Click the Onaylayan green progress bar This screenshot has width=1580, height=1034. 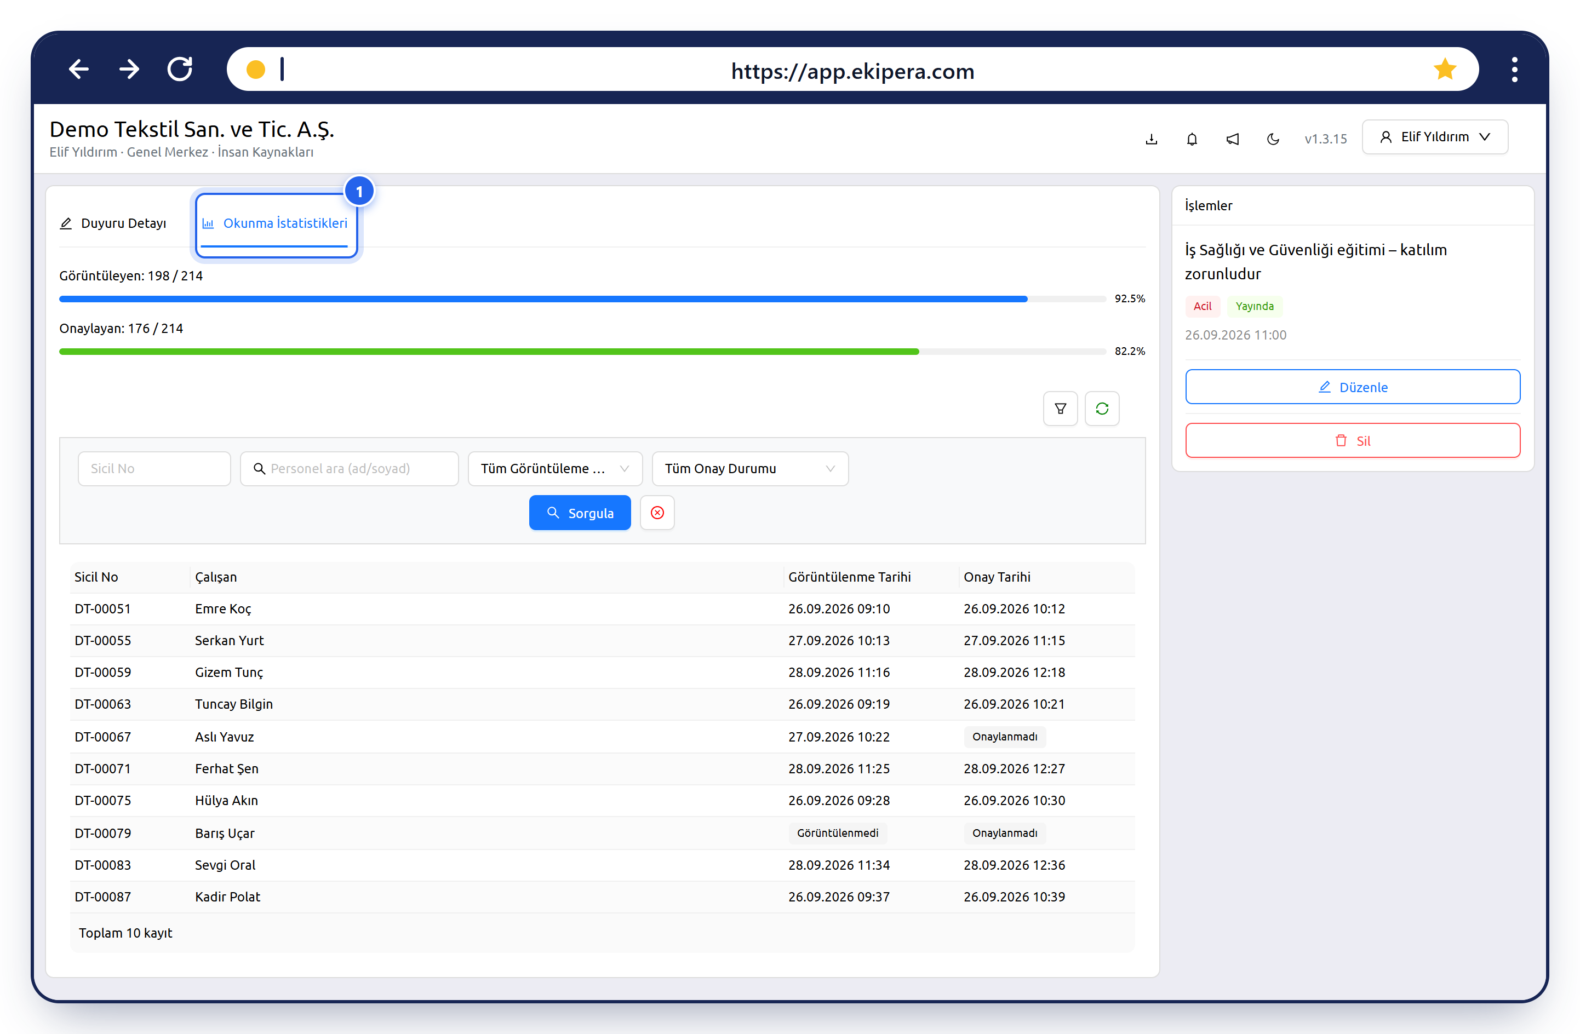pyautogui.click(x=582, y=352)
